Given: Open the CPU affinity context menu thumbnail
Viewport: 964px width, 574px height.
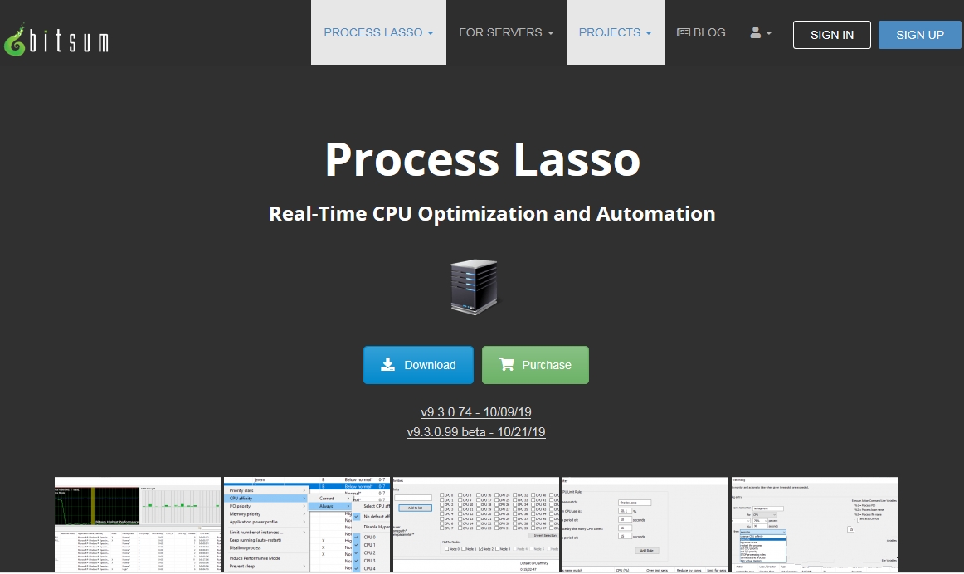Looking at the screenshot, I should click(x=307, y=525).
